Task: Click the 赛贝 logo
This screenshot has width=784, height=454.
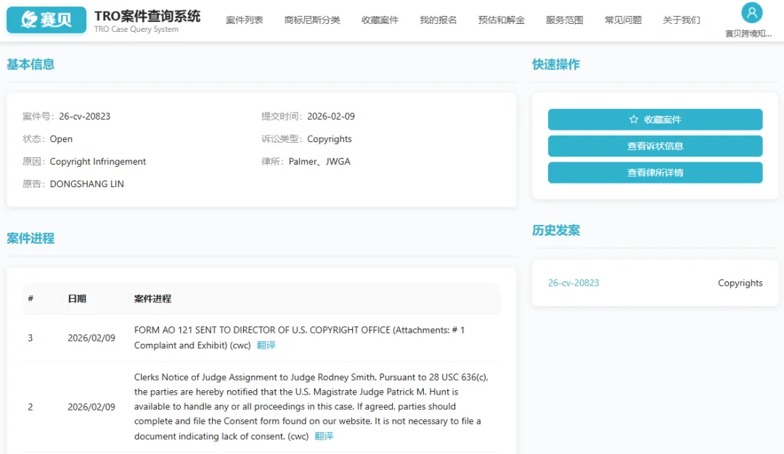Action: click(46, 20)
